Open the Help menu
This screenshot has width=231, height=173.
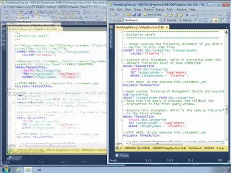pos(192,10)
